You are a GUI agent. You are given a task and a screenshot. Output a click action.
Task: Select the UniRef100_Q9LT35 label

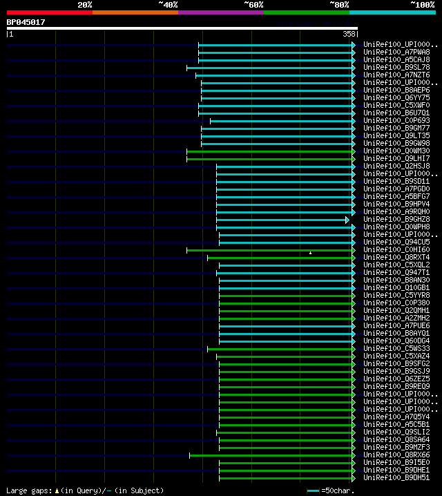(x=396, y=135)
